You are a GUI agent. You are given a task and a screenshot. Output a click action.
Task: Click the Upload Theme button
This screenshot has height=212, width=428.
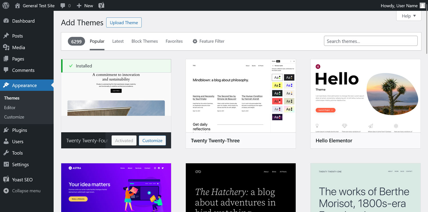coord(124,23)
